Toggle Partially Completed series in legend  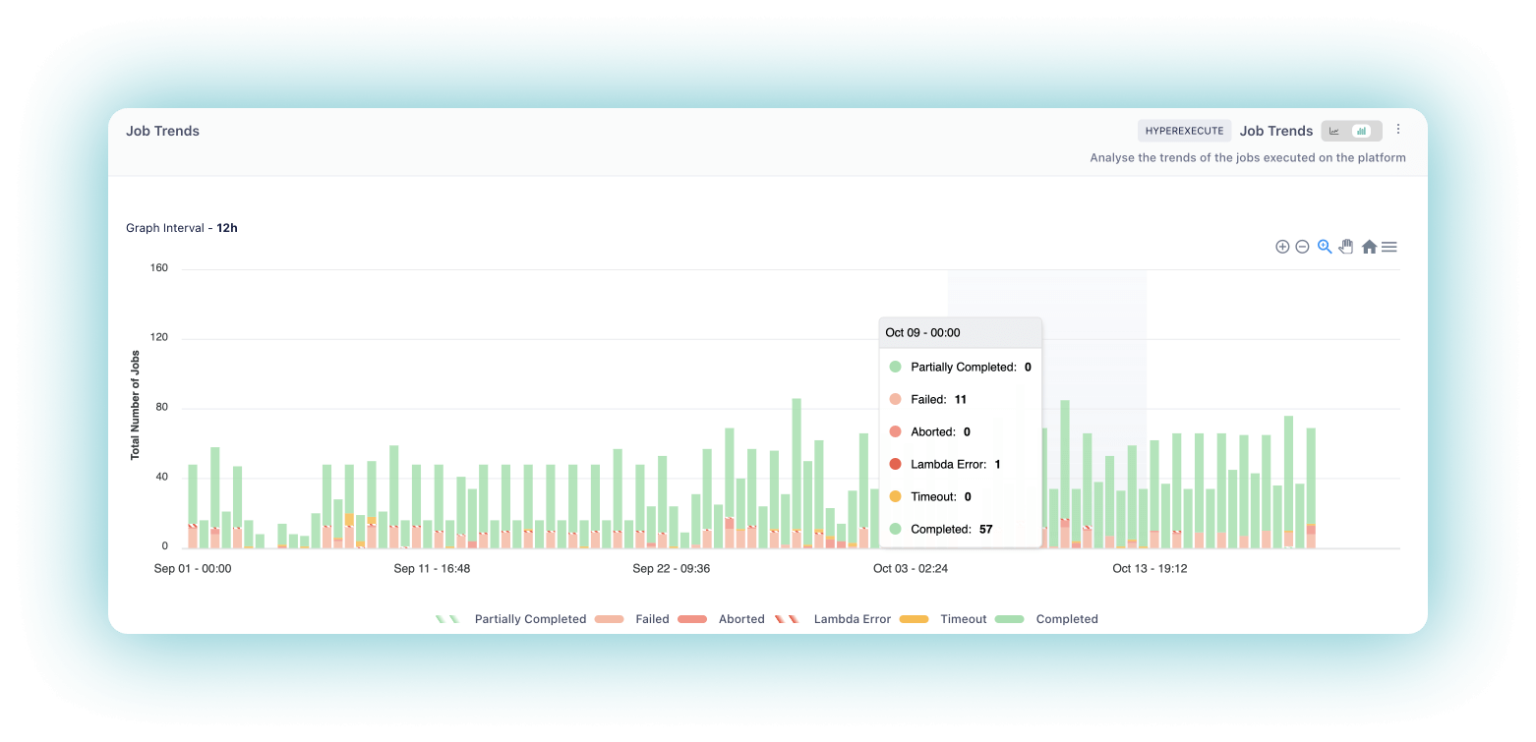pos(529,619)
